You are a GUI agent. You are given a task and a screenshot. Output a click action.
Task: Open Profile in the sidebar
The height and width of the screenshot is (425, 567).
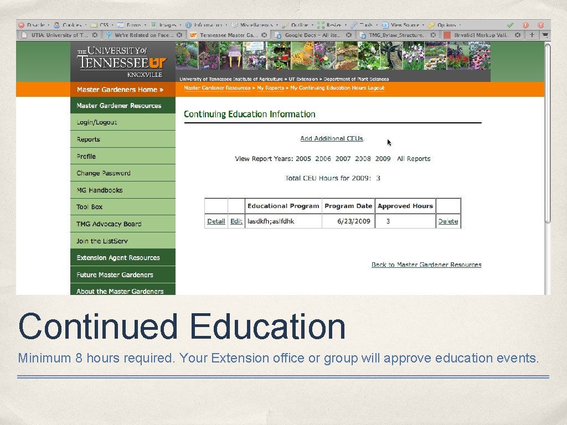(x=123, y=156)
